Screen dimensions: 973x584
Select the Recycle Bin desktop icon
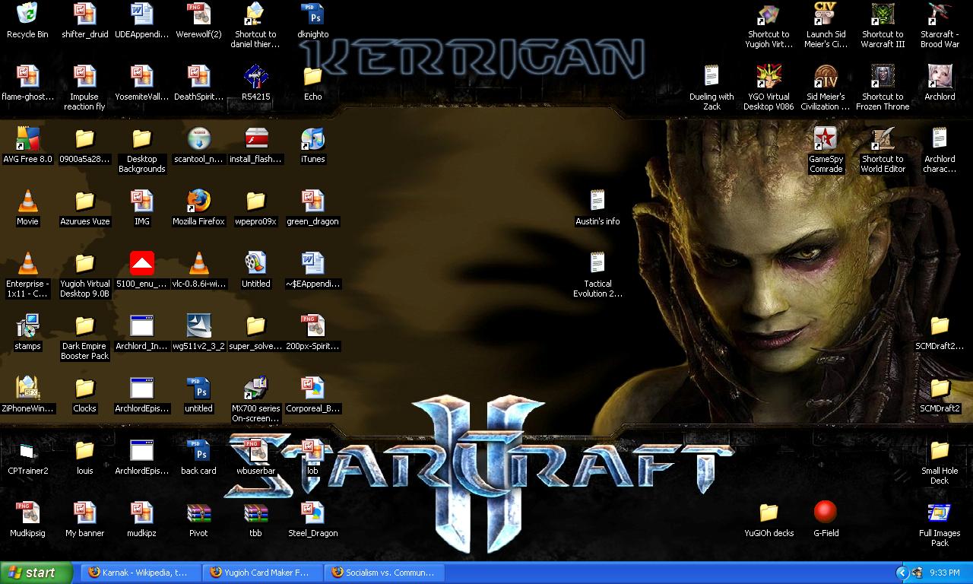27,15
